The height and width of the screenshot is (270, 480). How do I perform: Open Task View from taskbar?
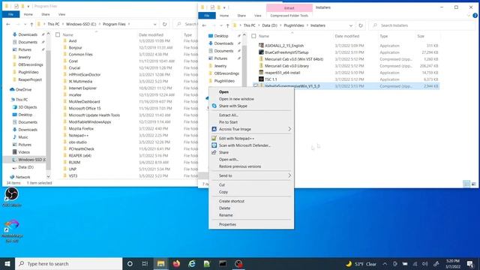[x=145, y=264]
